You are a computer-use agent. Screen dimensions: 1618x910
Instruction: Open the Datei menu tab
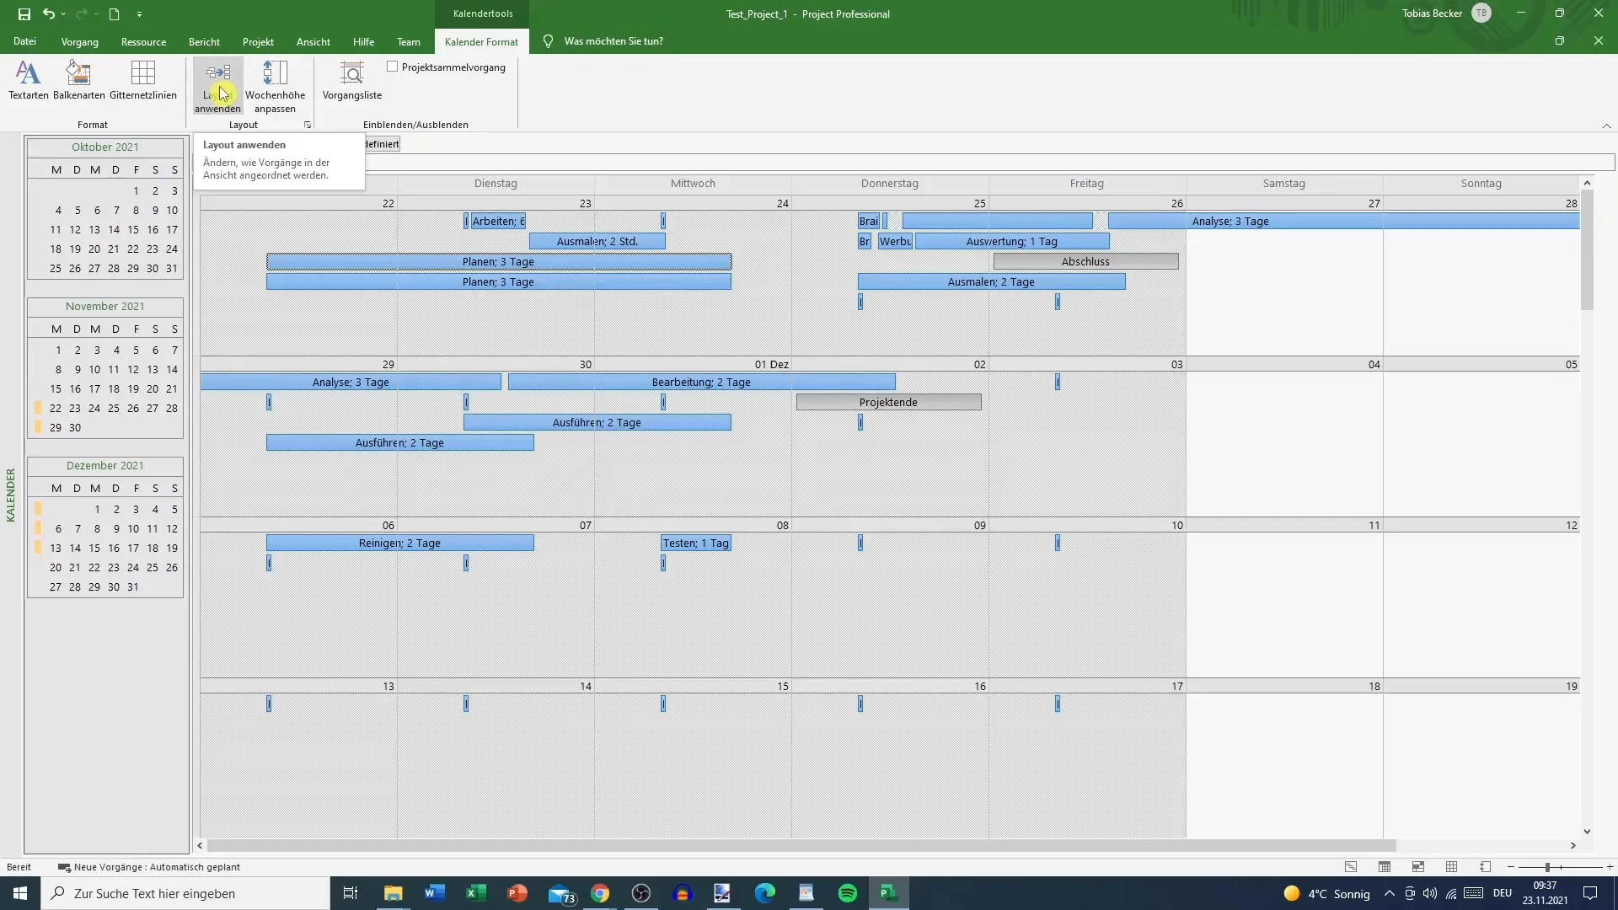coord(24,41)
